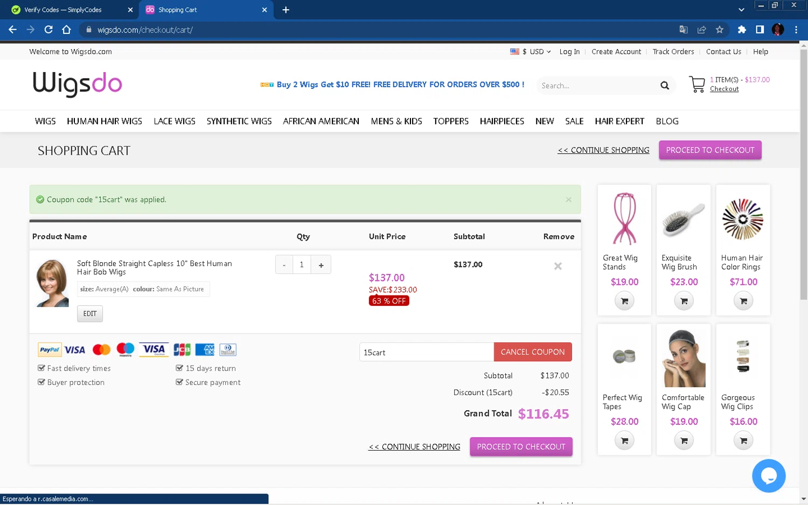The image size is (808, 505).
Task: Open WIGS menu category
Action: [x=45, y=122]
